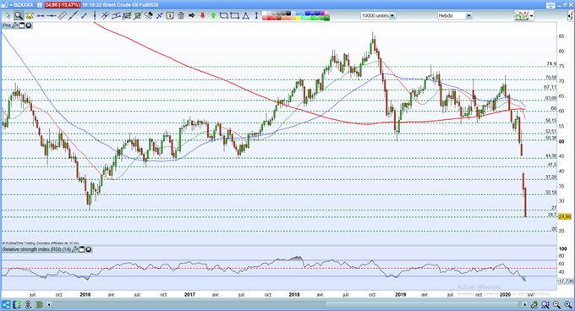
Task: Pick the yellow color swatch
Action: click(298, 18)
